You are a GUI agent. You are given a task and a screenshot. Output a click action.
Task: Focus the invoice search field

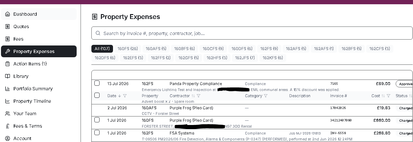click(252, 33)
